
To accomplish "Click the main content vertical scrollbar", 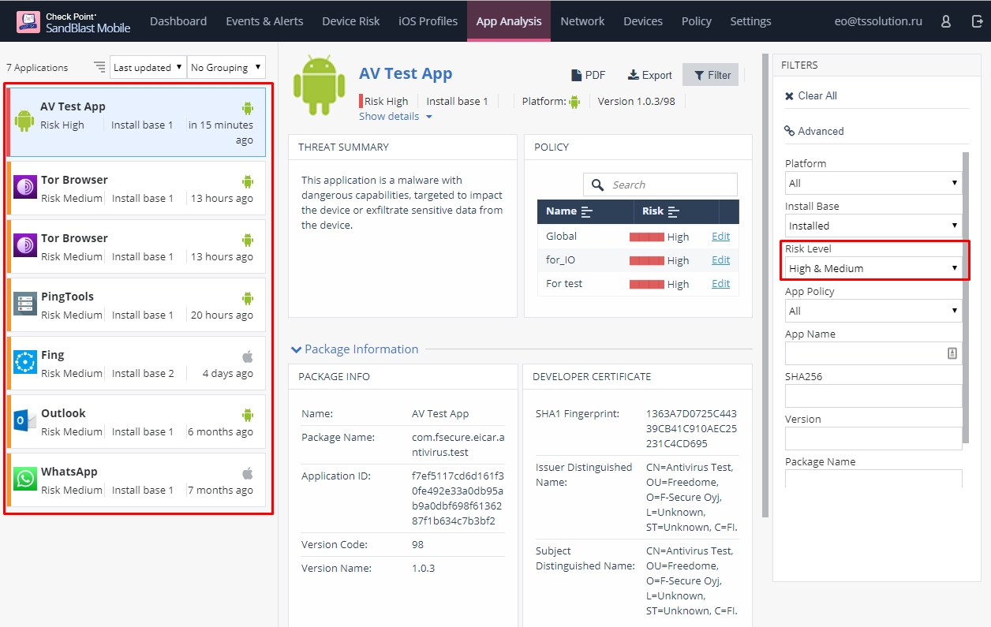I will click(x=765, y=286).
